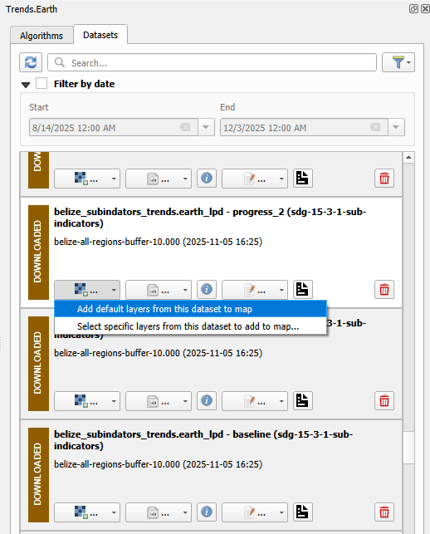This screenshot has width=430, height=534.
Task: Select belize_subindators baseline dataset title
Action: 203,440
